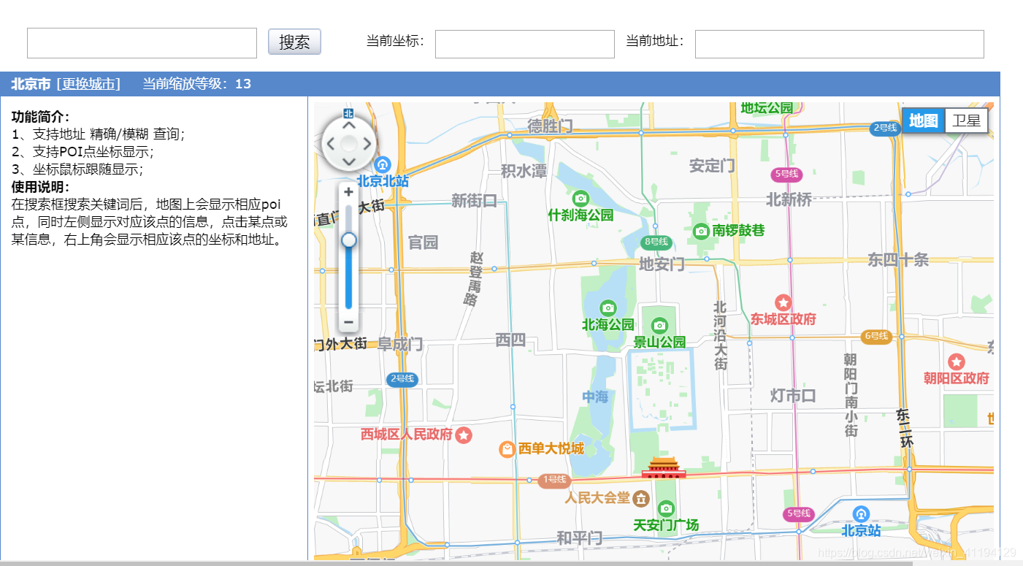Pan the map north with up arrow

click(349, 126)
